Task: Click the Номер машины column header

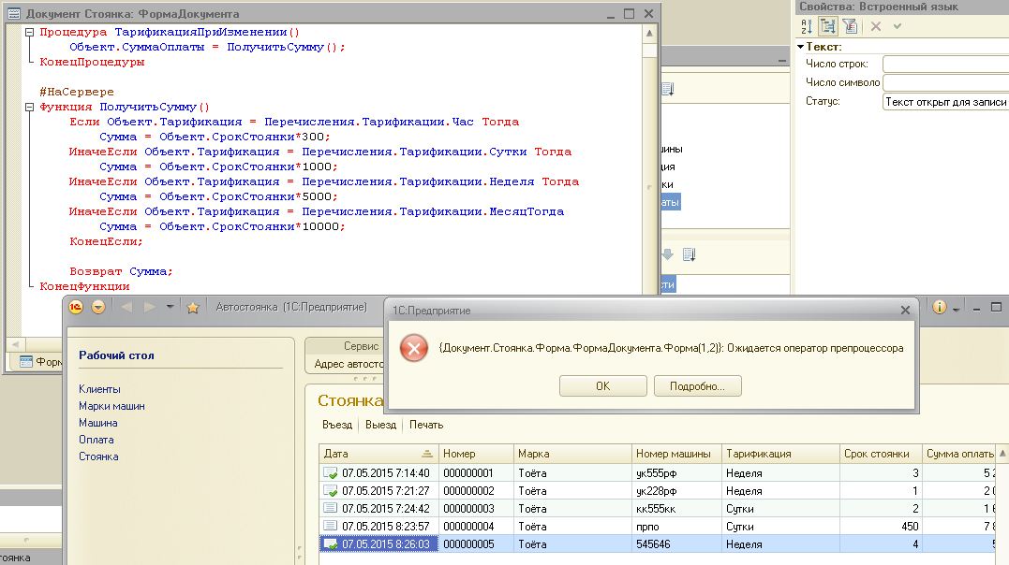Action: tap(677, 454)
